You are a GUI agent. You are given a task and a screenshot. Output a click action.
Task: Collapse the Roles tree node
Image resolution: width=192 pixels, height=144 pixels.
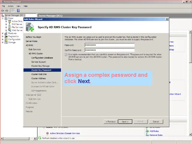pyautogui.click(x=3, y=18)
